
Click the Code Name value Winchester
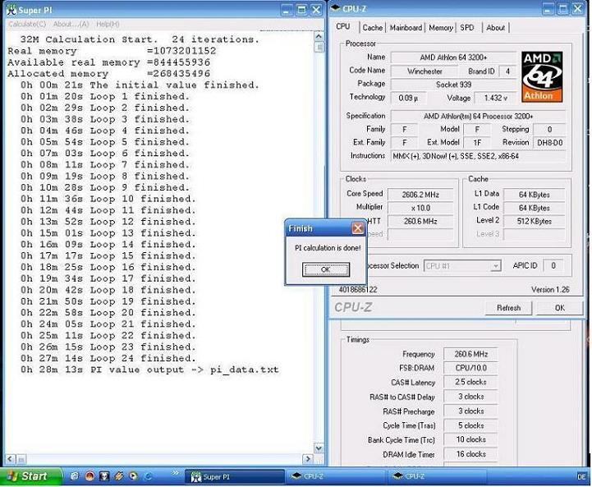click(424, 71)
